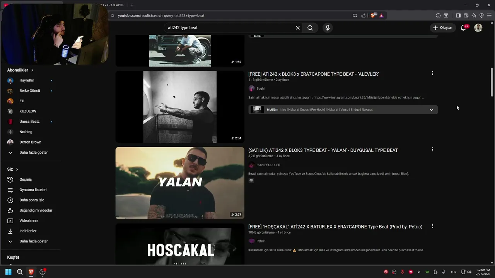The width and height of the screenshot is (495, 278).
Task: Click the address bar URL
Action: (x=161, y=15)
